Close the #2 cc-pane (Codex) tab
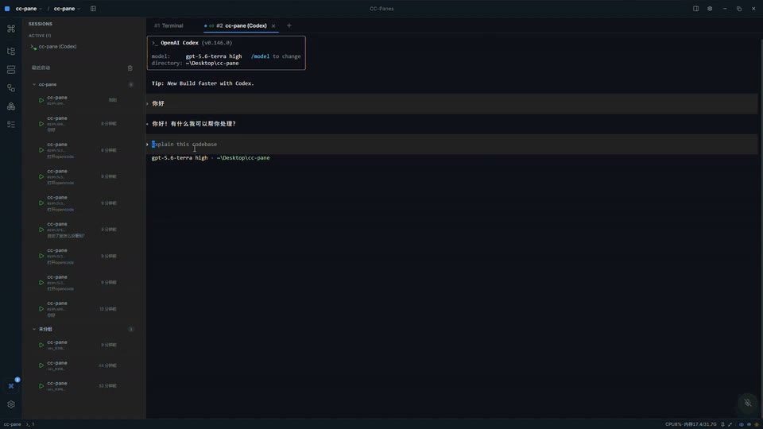 coord(273,25)
